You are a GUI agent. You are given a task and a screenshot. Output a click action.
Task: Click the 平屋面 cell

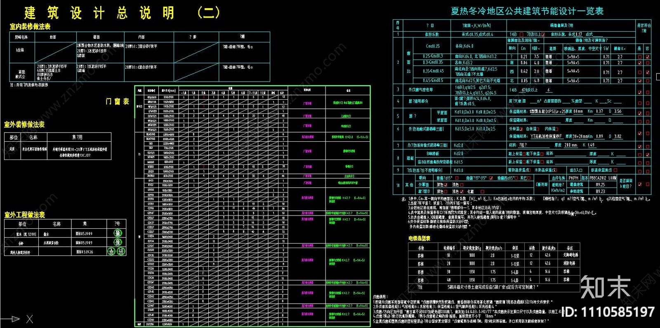[442, 112]
